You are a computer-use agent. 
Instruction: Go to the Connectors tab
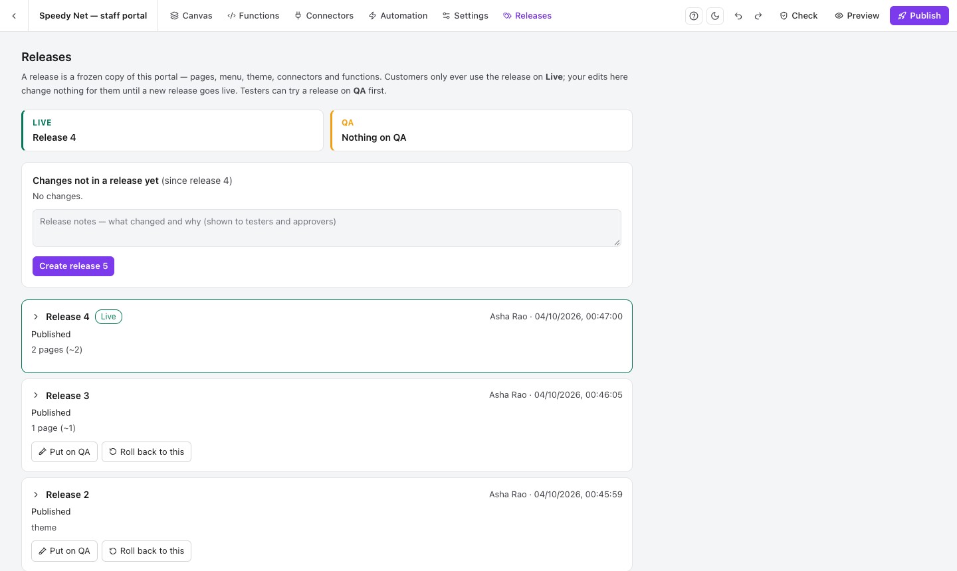(324, 16)
